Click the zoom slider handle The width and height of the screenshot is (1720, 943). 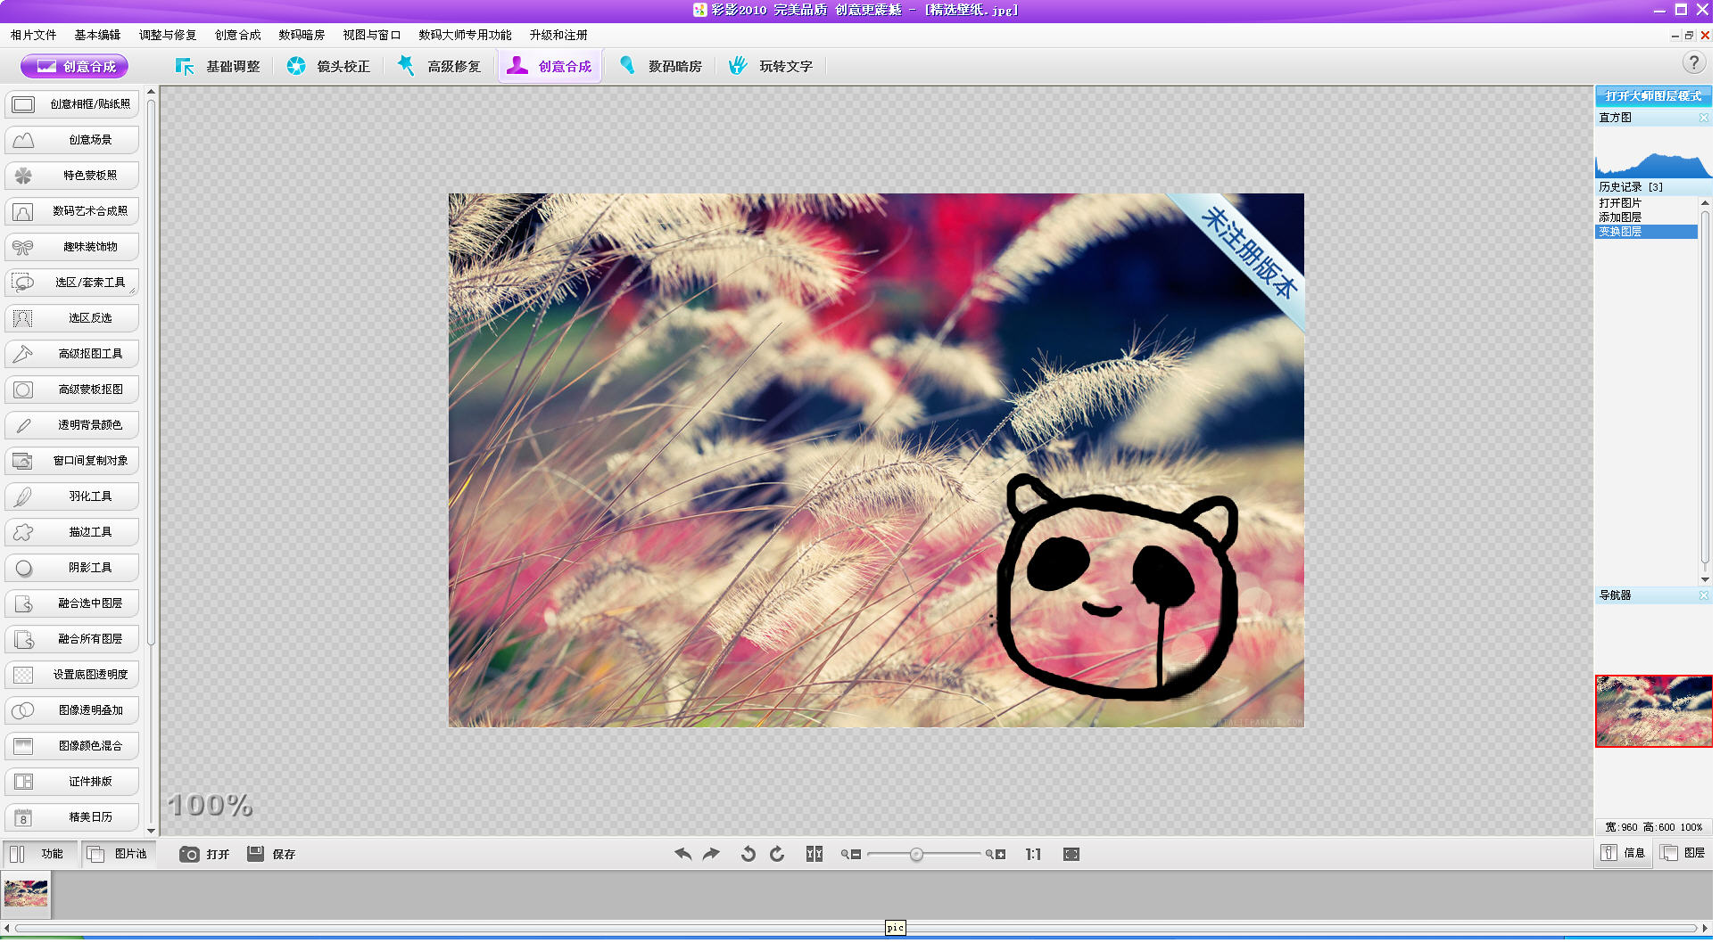pos(916,855)
